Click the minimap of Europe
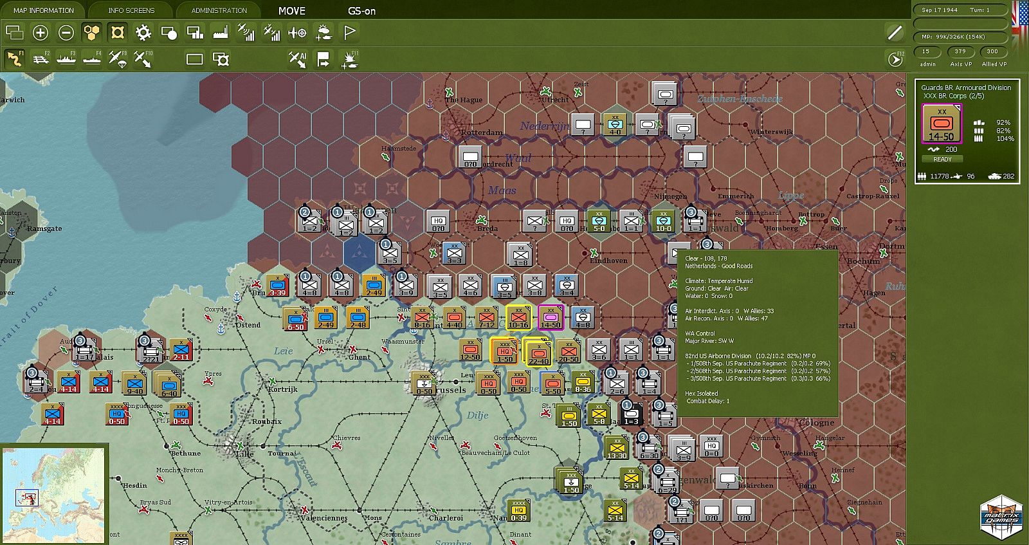This screenshot has height=545, width=1029. pos(53,495)
